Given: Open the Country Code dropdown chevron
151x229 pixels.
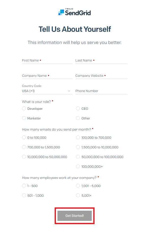Looking at the screenshot, I should pyautogui.click(x=69, y=91).
